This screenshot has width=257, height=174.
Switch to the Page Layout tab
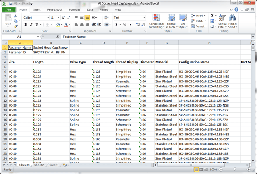(55, 9)
